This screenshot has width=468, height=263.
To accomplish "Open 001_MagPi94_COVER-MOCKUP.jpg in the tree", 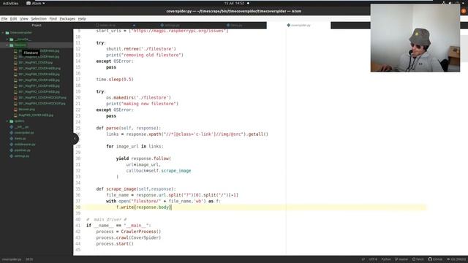I will pyautogui.click(x=42, y=104).
